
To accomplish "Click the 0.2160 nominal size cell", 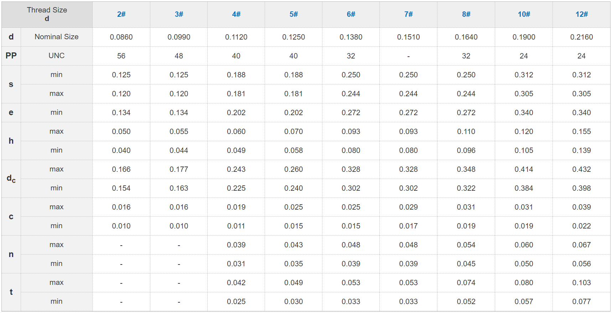I will 581,37.
